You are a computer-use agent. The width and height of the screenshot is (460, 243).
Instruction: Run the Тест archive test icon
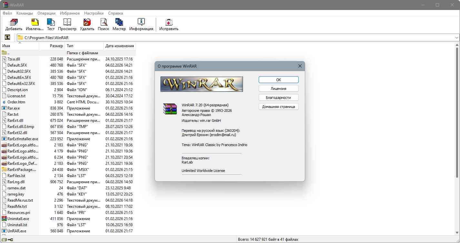point(51,25)
